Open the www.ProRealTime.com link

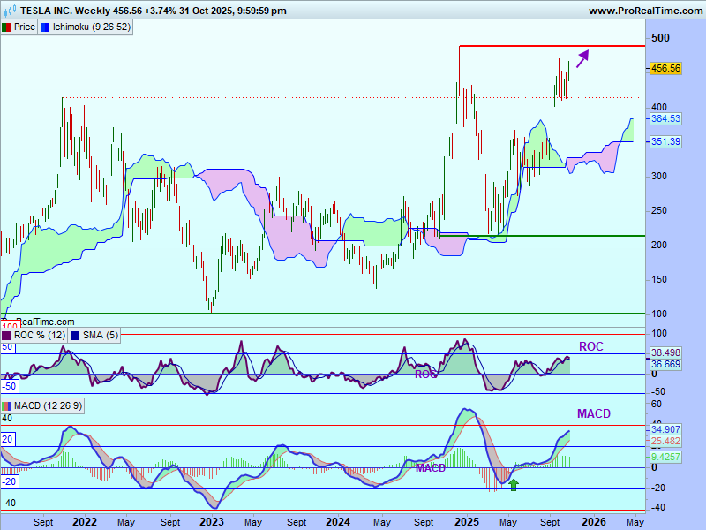[x=644, y=11]
